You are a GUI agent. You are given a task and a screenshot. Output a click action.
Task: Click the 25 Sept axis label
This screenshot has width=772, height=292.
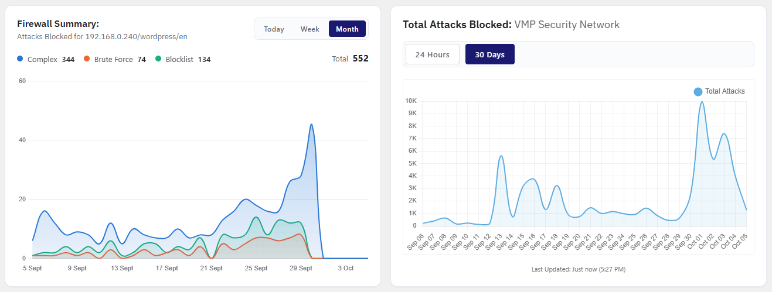256,268
